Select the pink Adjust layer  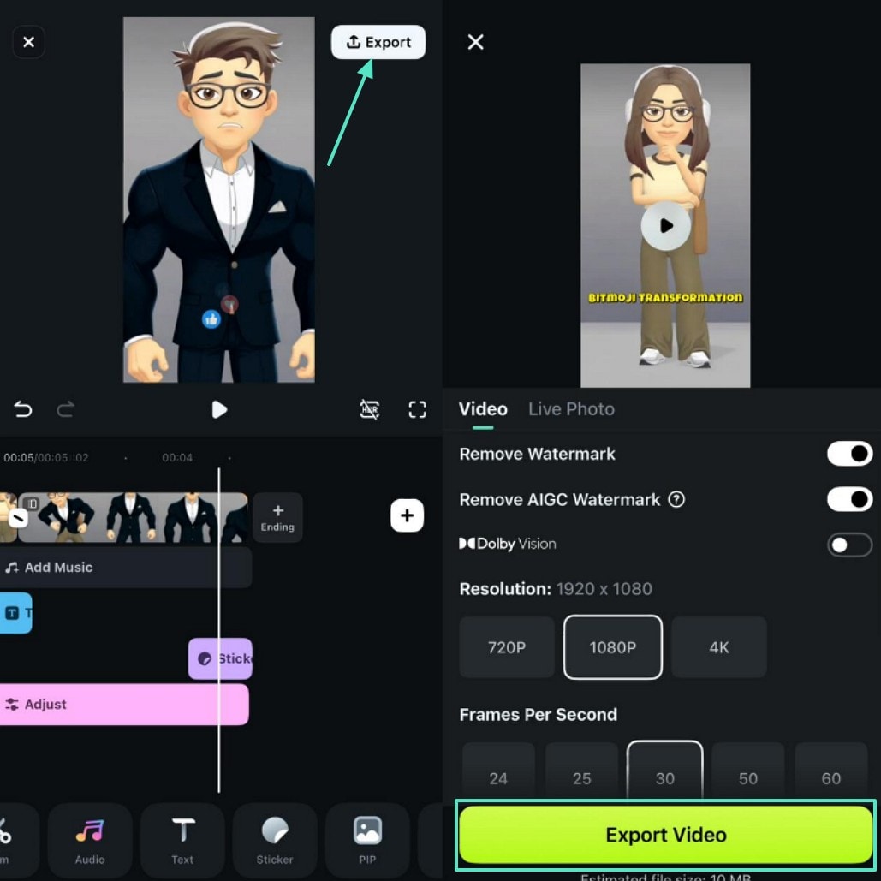click(123, 704)
